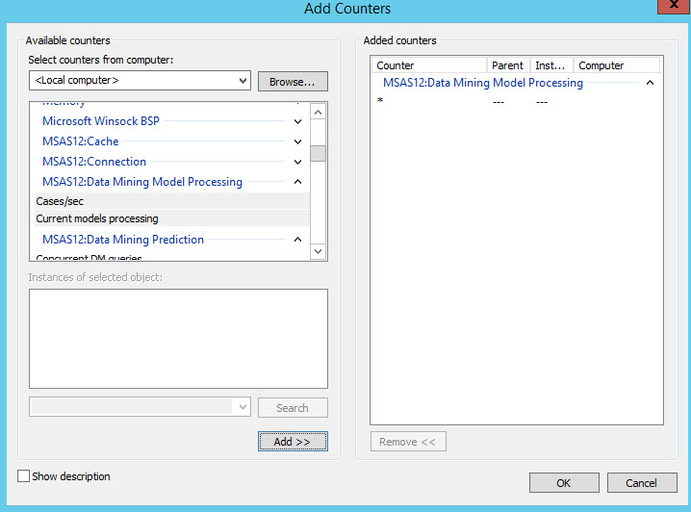This screenshot has height=512, width=691.
Task: Select the Current models processing counter
Action: point(97,219)
